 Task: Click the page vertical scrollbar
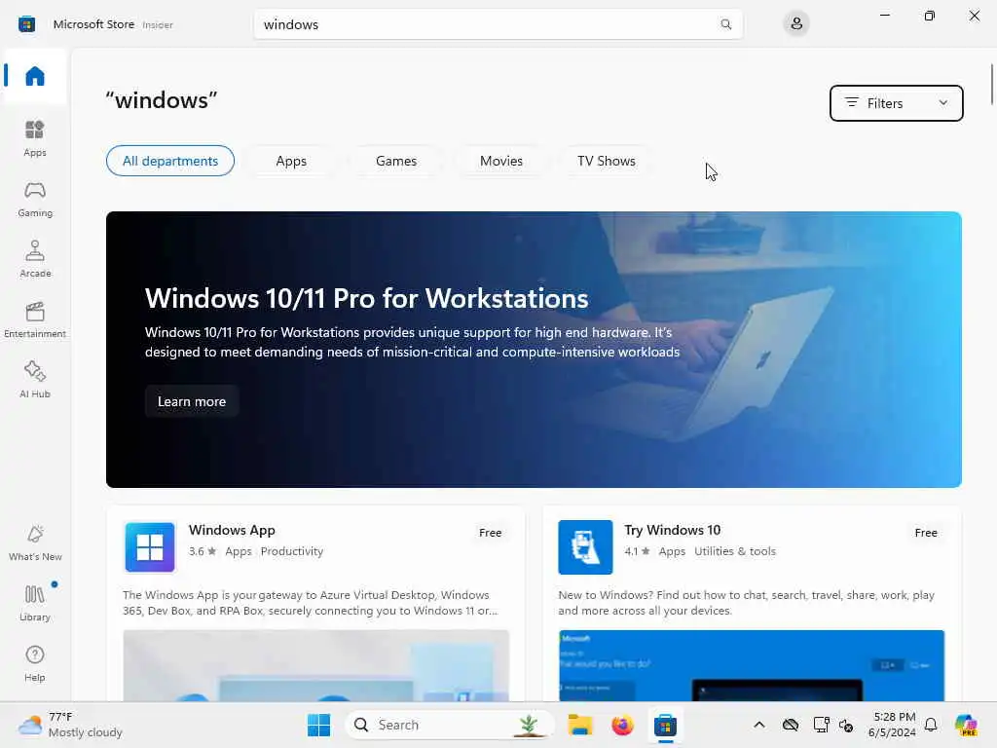click(x=991, y=84)
